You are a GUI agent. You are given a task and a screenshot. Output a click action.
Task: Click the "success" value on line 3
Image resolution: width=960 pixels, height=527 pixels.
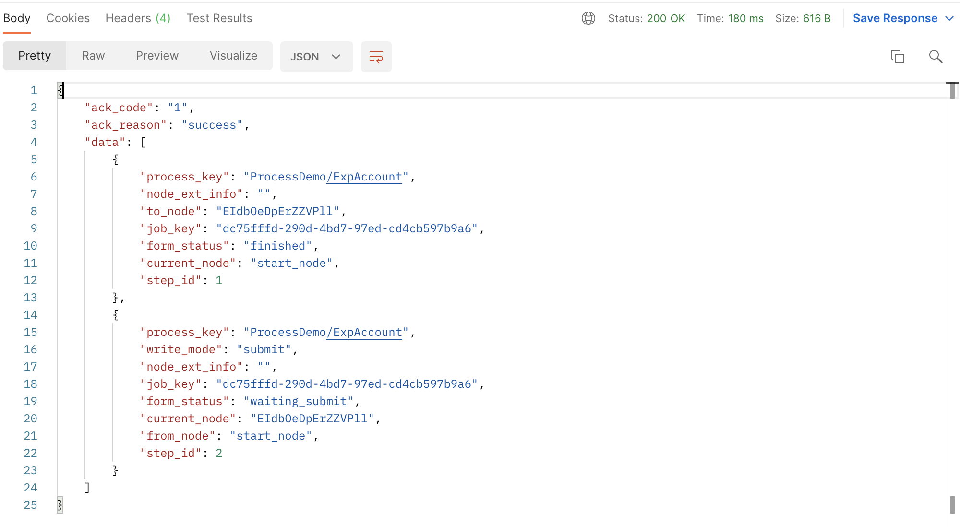(212, 125)
